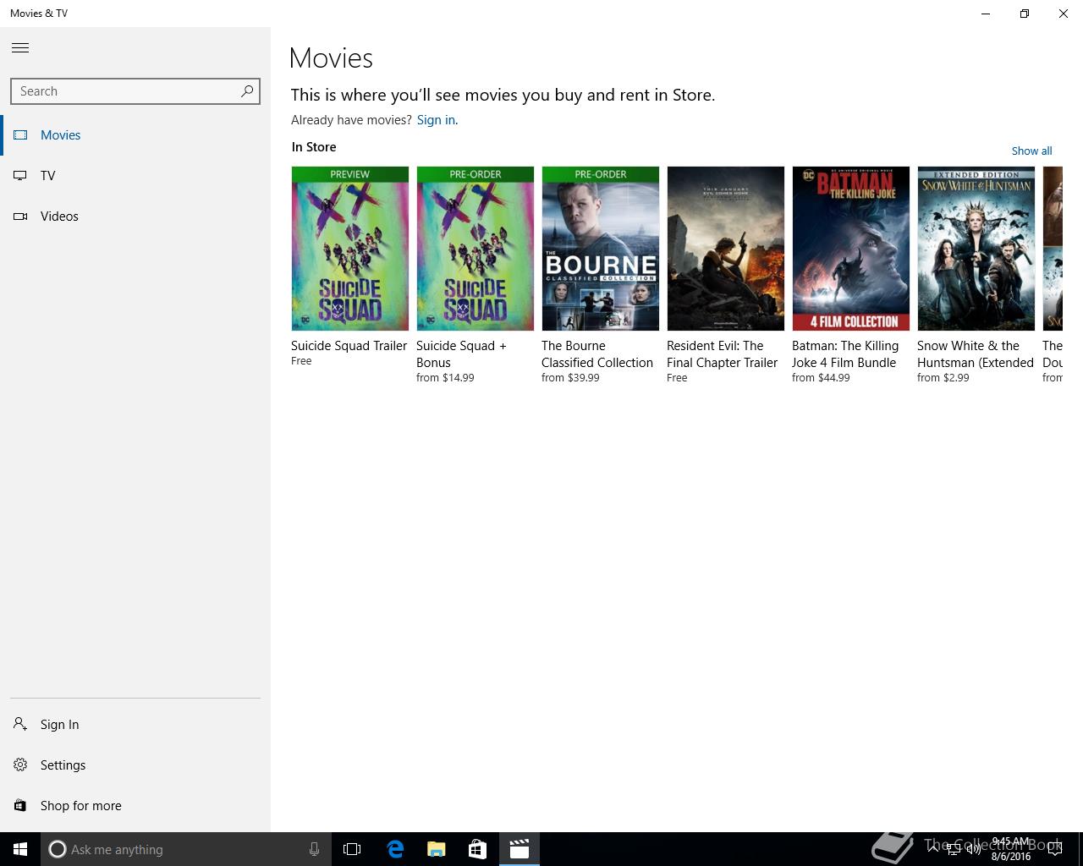Open the Sign In menu label
1083x866 pixels.
click(60, 725)
